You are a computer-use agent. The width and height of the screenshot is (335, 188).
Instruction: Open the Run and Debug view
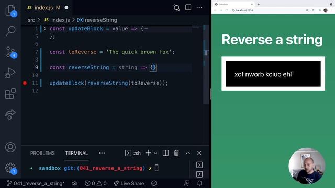click(10, 73)
